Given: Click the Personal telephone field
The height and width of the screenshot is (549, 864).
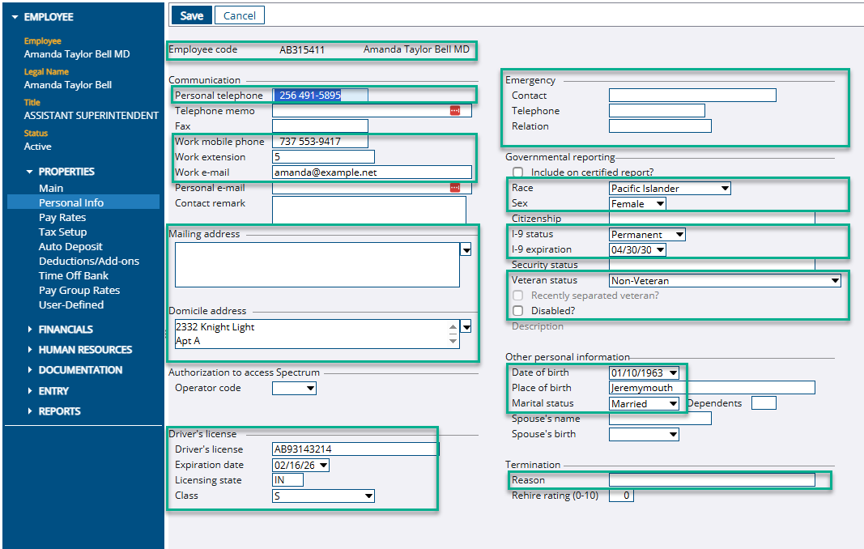Looking at the screenshot, I should (x=320, y=96).
